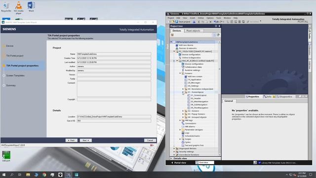Collapse the HMITemplateSuiteDemo project root

[171, 42]
